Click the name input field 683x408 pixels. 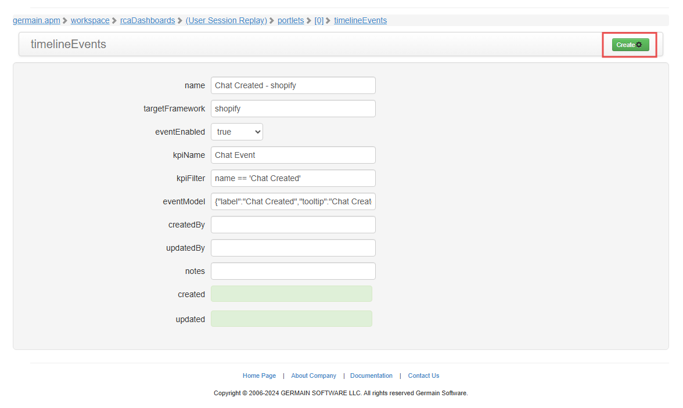click(x=293, y=85)
